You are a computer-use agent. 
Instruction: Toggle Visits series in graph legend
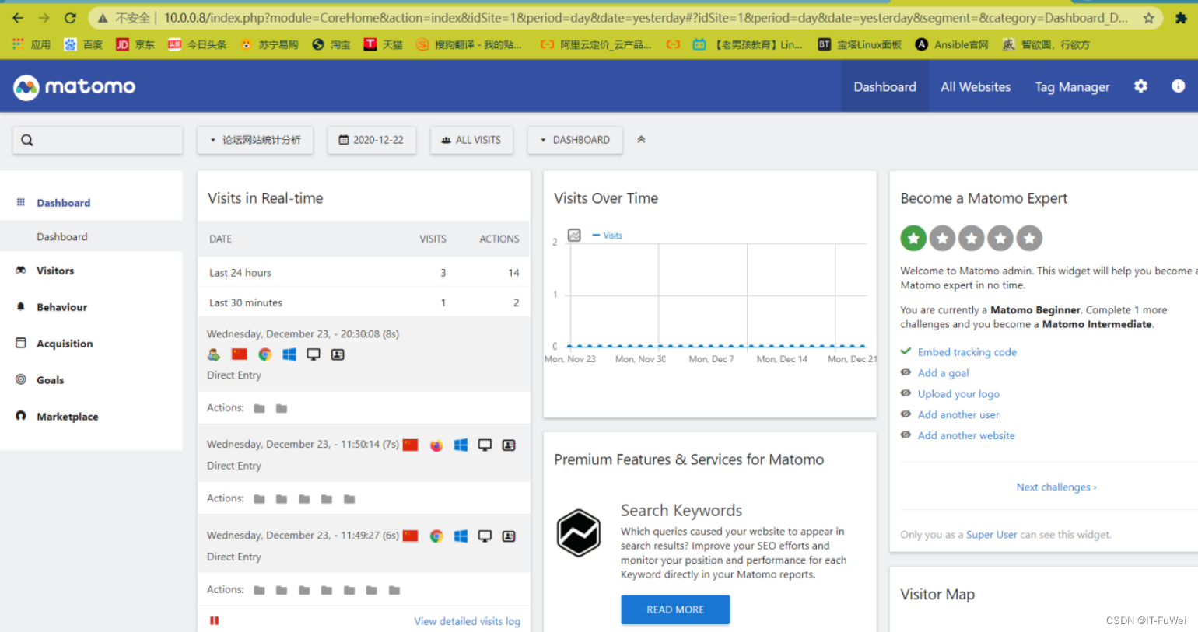(x=608, y=235)
